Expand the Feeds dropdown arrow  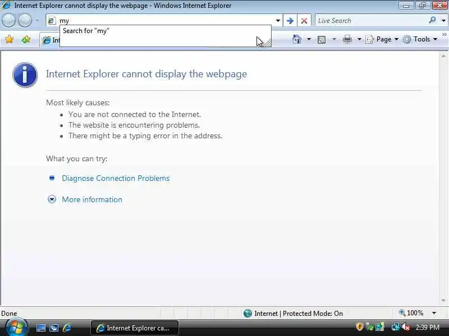click(334, 39)
